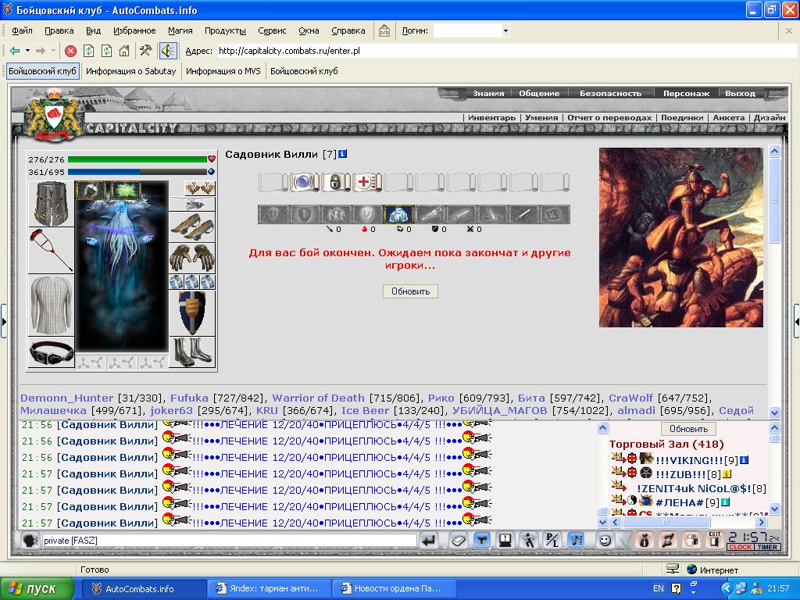
Task: Open the Магия menu
Action: [x=180, y=30]
